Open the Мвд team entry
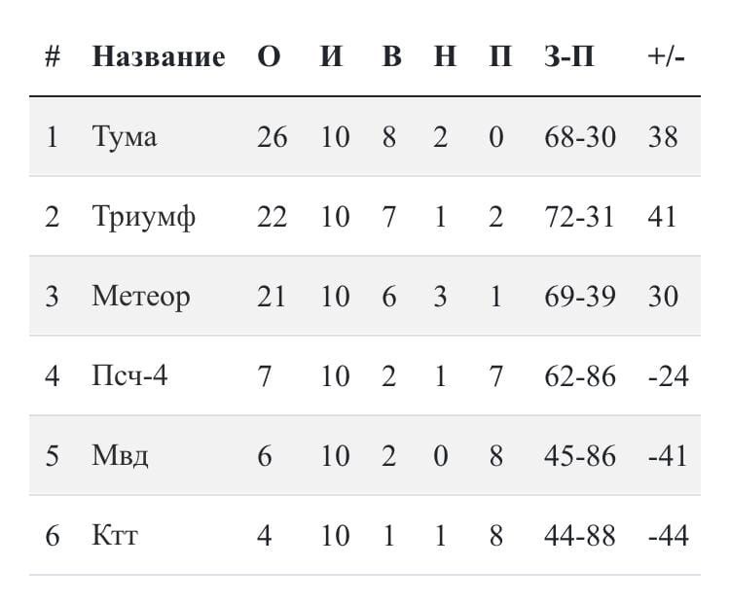 [x=120, y=455]
